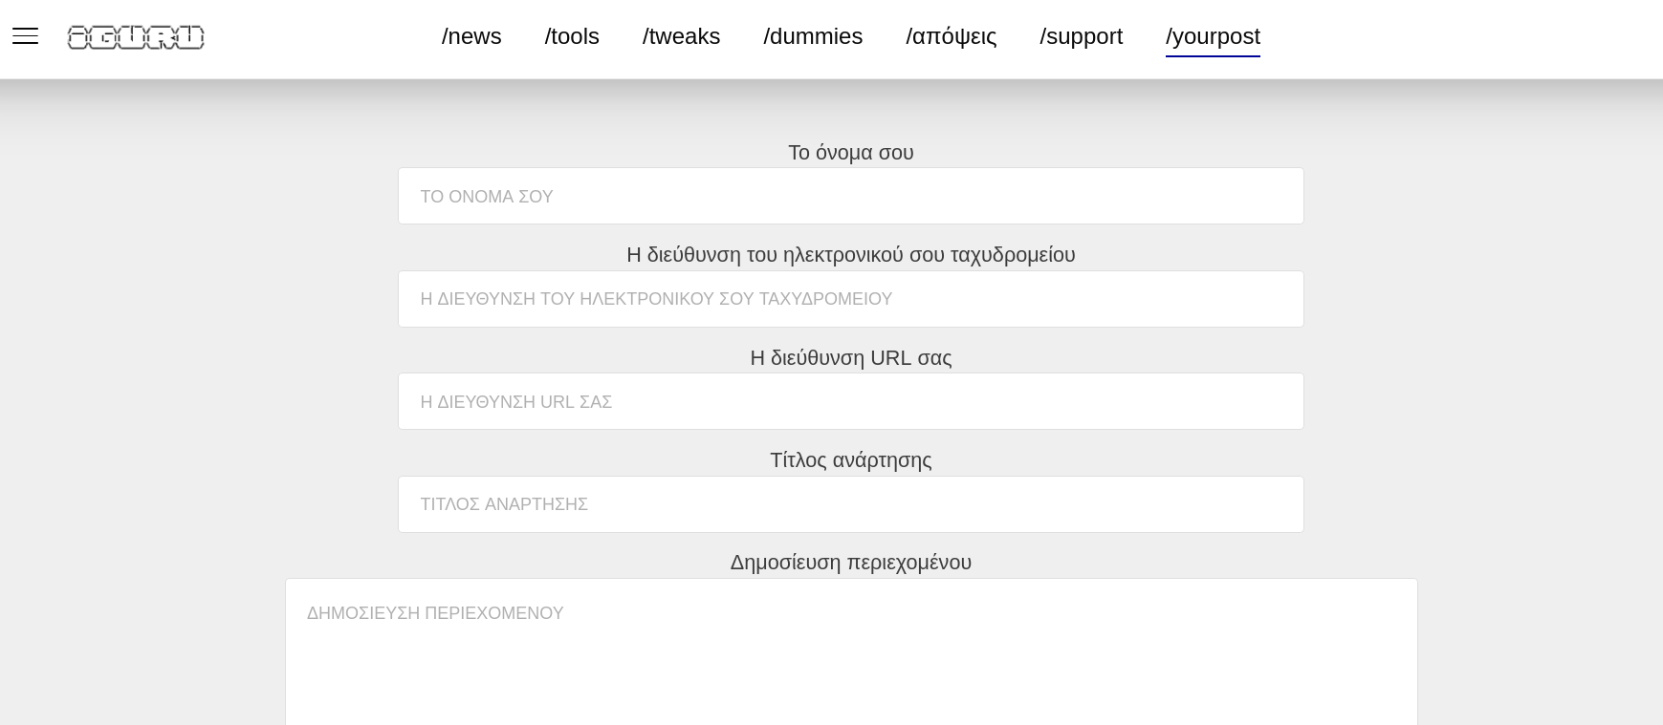1663x725 pixels.
Task: Open the /support link
Action: pos(1081,36)
